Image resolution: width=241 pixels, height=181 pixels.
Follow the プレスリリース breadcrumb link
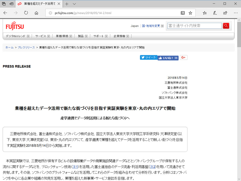pos(26,47)
